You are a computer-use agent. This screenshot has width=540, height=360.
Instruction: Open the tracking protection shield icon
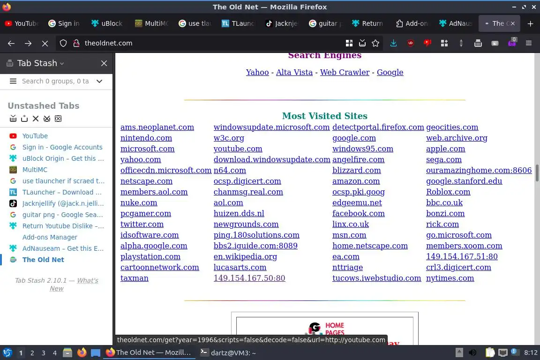click(x=63, y=43)
